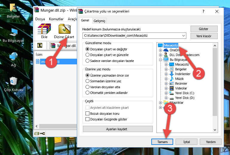Enable 'Dosyaları Gezginde göster' checkbox
The image size is (230, 155).
tap(87, 119)
